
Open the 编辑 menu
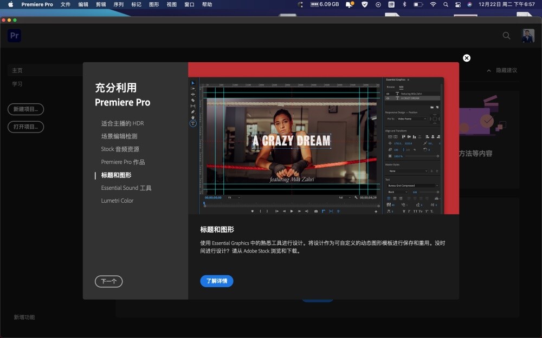point(83,4)
